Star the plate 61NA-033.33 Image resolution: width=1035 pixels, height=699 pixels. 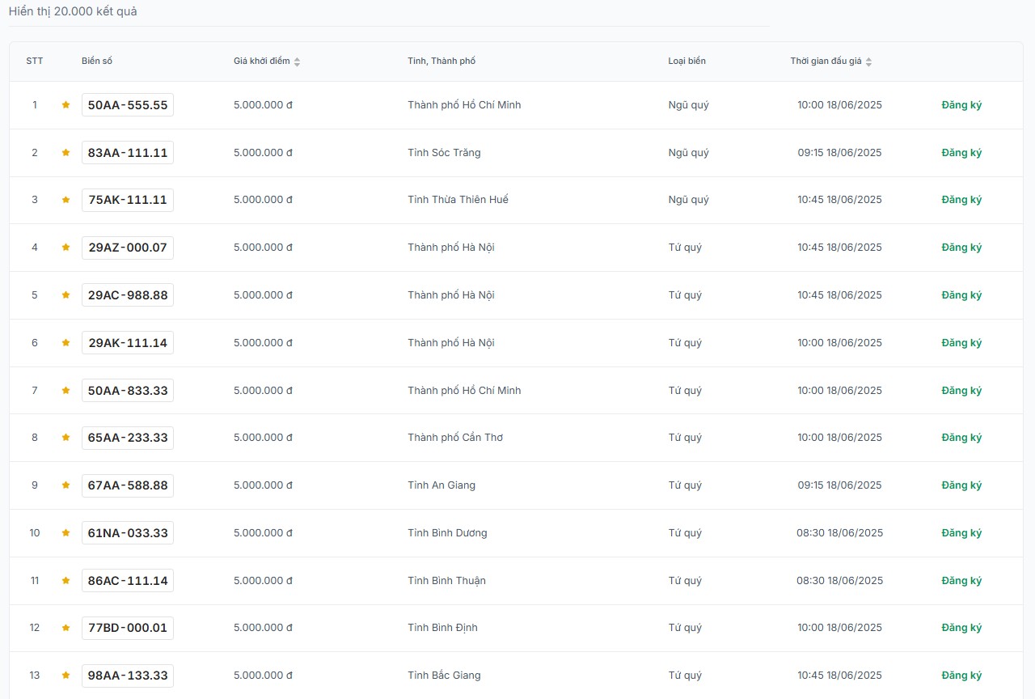65,533
